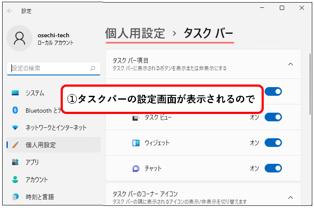The image size is (314, 208).
Task: Click the search magnifier icon
Action: (93, 68)
